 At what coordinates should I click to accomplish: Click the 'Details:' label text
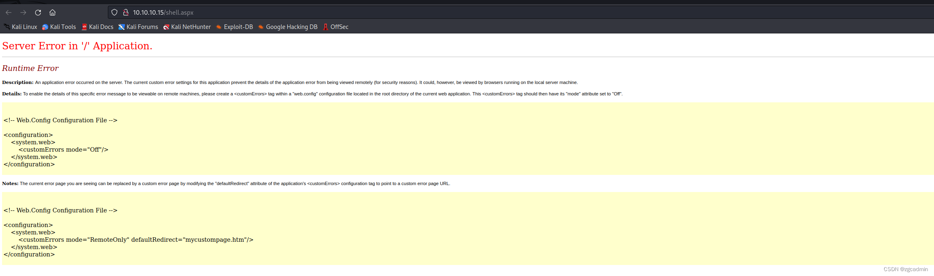pyautogui.click(x=12, y=94)
